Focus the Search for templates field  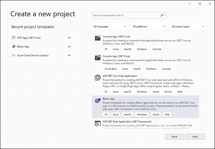(x=126, y=15)
